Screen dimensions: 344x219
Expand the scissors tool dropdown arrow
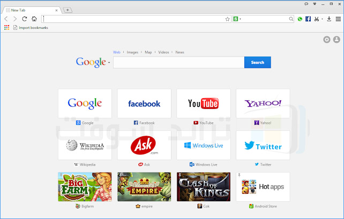[x=322, y=19]
